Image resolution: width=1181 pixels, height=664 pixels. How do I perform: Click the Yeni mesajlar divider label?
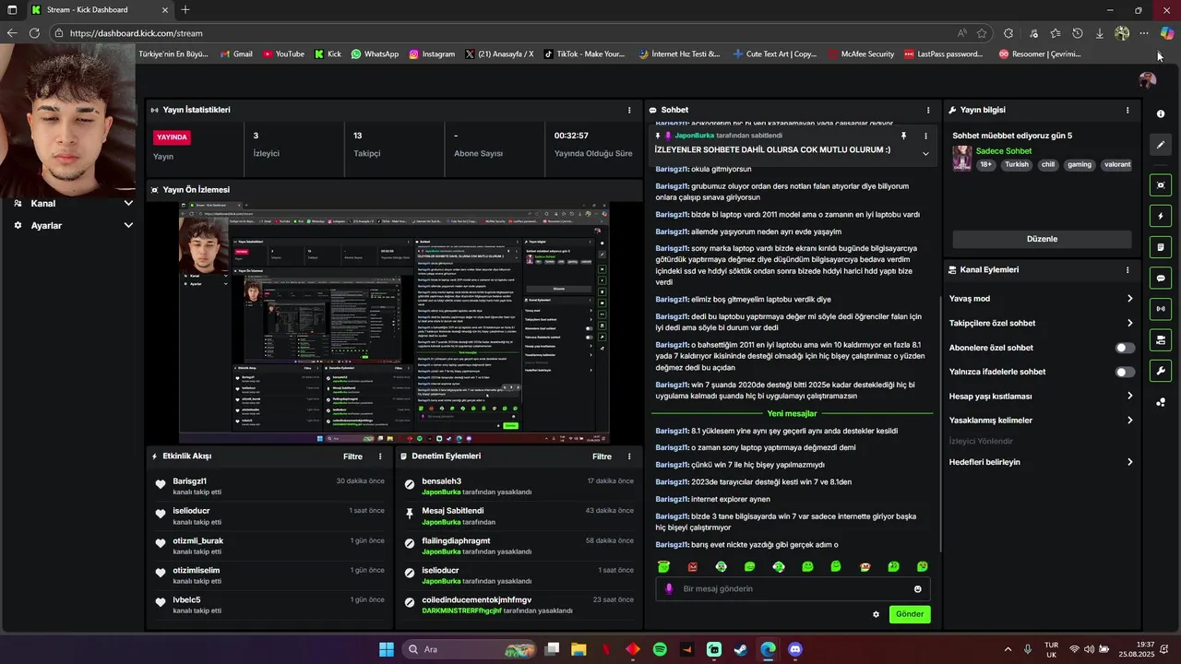tap(792, 413)
